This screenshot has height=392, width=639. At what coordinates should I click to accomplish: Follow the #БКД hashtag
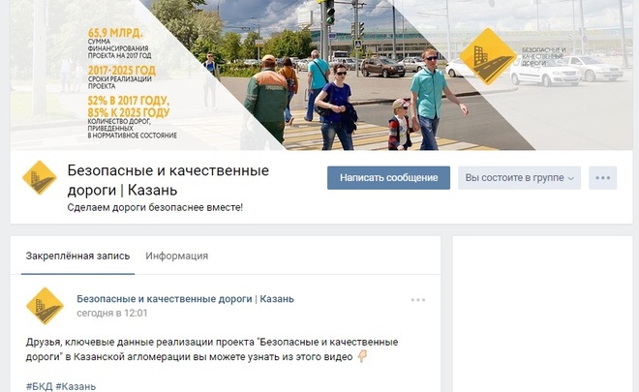(x=39, y=386)
